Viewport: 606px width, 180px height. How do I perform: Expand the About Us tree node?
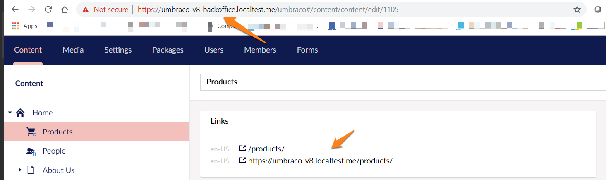(x=19, y=170)
